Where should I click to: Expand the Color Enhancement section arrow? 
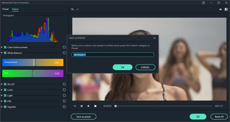pyautogui.click(x=2, y=47)
